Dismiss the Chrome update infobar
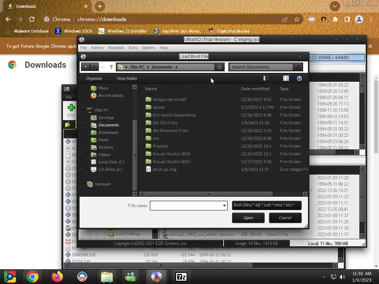Image resolution: width=379 pixels, height=284 pixels. click(370, 46)
